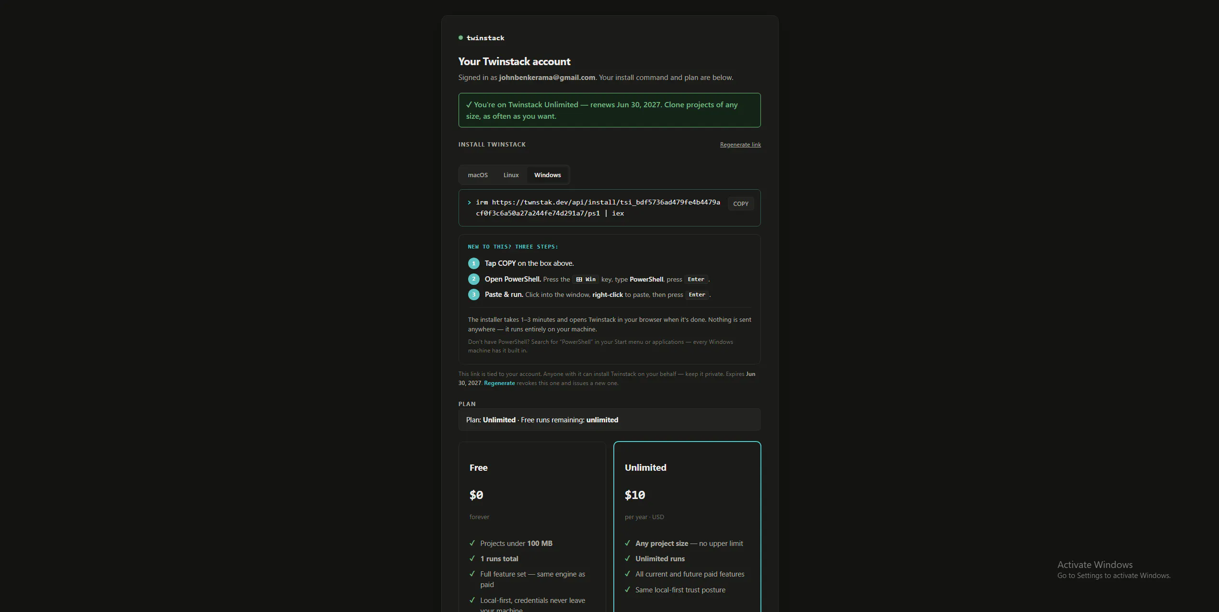Viewport: 1219px width, 612px height.
Task: Click the checkmark beside All current and future paid features
Action: (x=627, y=574)
